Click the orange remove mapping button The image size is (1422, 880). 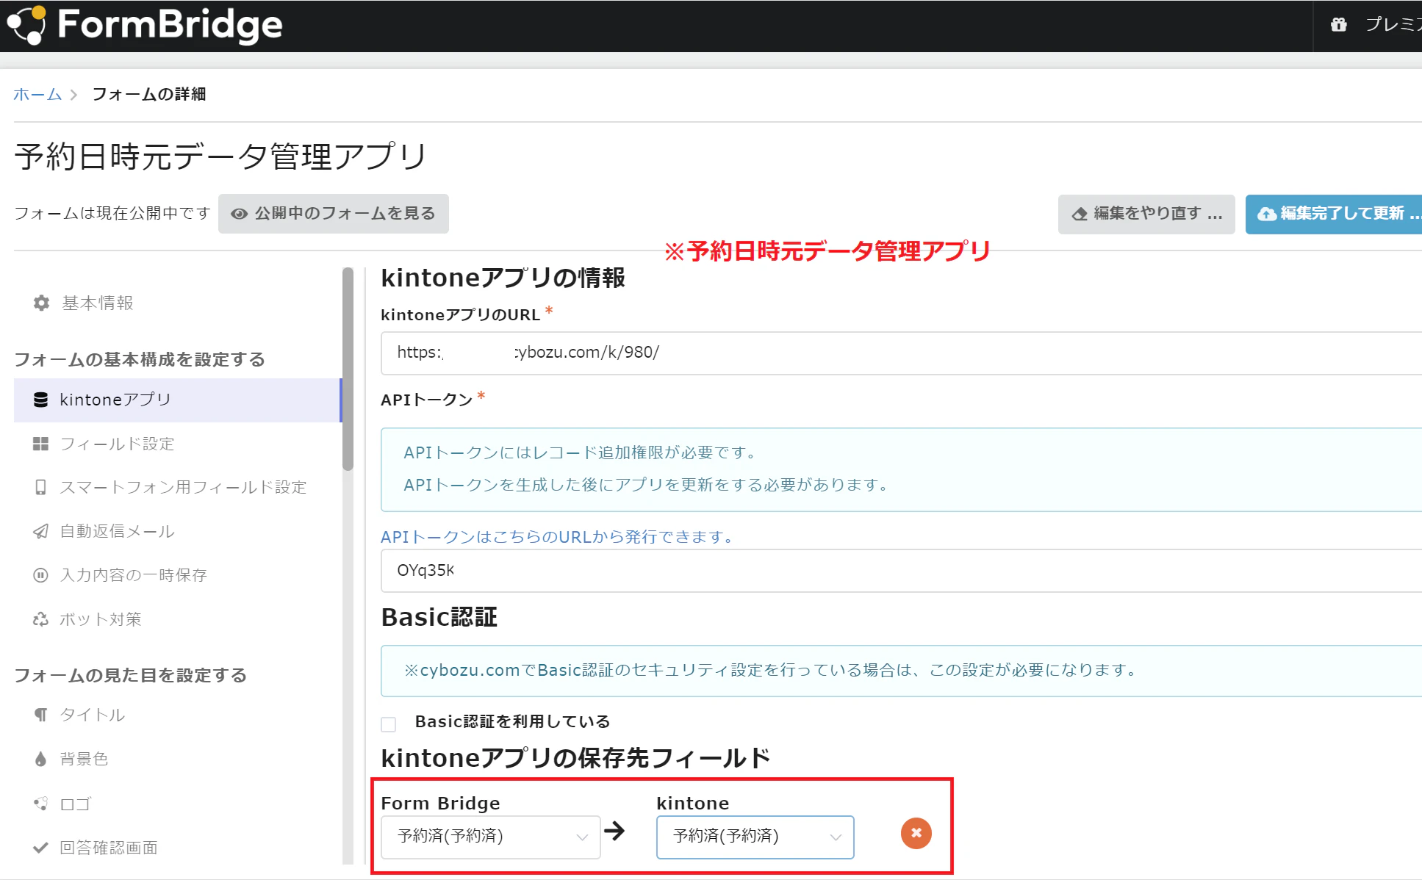point(916,833)
